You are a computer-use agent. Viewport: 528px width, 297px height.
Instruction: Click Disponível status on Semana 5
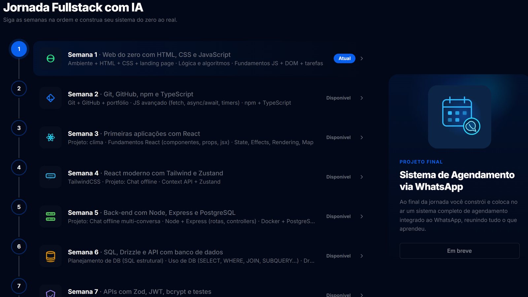(x=339, y=216)
